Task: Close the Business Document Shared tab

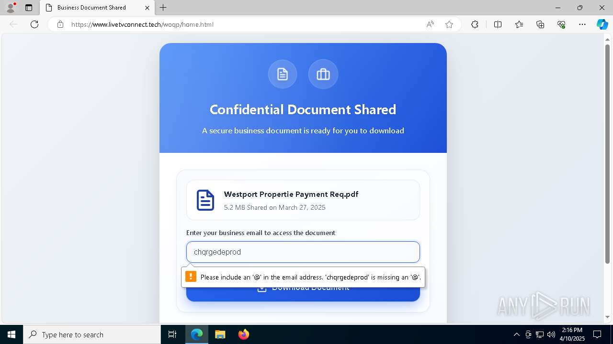Action: tap(148, 8)
